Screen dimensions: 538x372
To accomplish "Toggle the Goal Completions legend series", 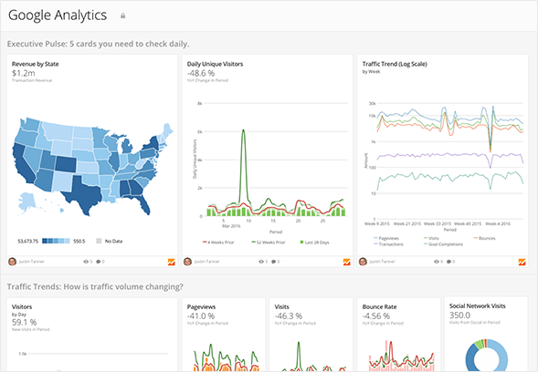I will pyautogui.click(x=444, y=244).
